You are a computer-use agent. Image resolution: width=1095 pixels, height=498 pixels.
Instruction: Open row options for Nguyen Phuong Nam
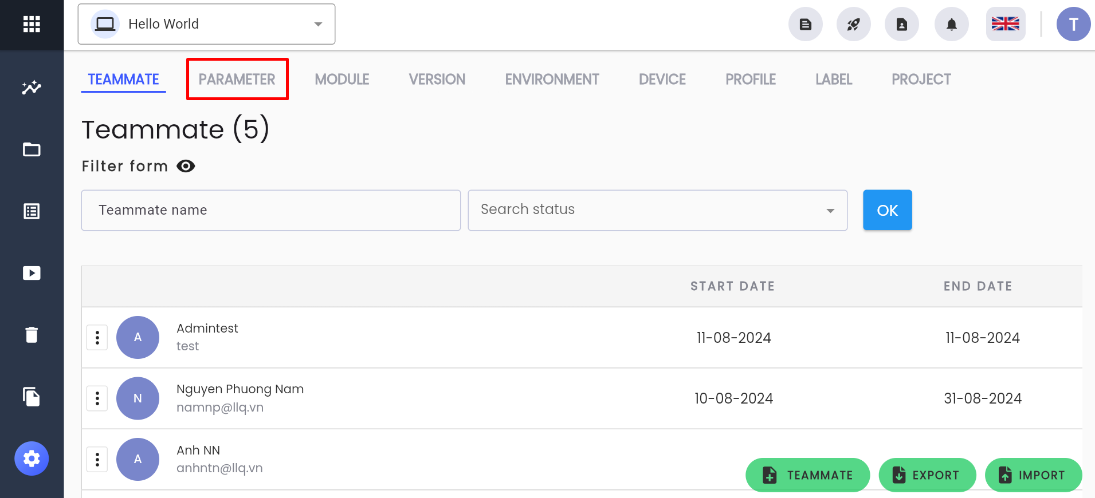point(97,398)
